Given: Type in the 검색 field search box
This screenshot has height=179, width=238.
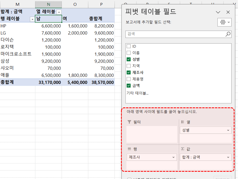Looking at the screenshot, I should point(178,34).
